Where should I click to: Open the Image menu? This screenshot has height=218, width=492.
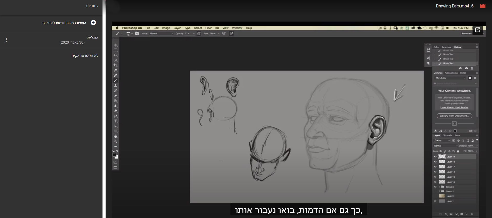(166, 28)
